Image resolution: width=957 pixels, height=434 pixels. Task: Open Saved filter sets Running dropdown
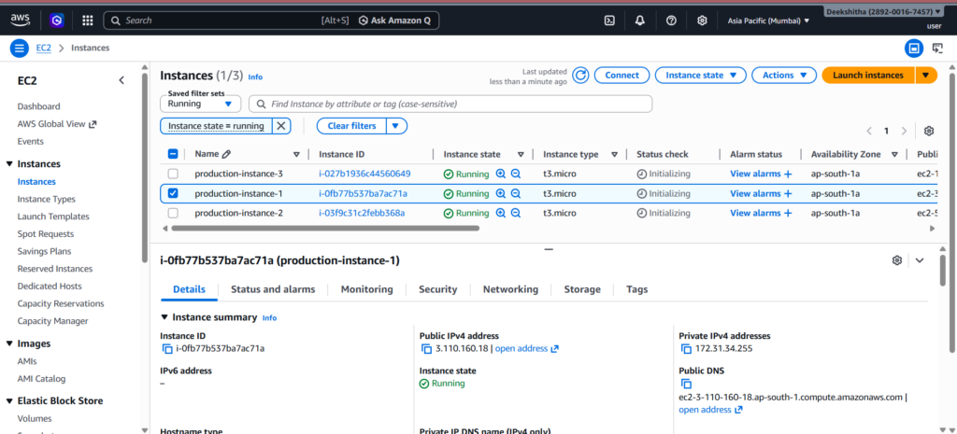(x=201, y=104)
